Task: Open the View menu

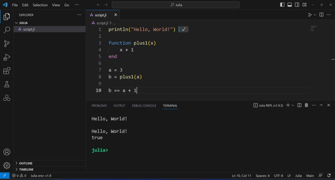Action: pyautogui.click(x=56, y=5)
